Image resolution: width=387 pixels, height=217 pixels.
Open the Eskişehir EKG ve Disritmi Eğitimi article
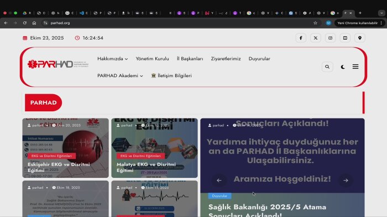[x=59, y=167]
